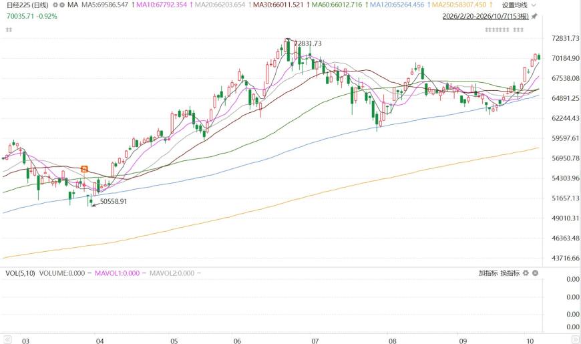Click the 09 month label on the time axis

[x=462, y=341]
